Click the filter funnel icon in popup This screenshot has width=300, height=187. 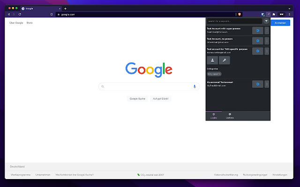[266, 21]
